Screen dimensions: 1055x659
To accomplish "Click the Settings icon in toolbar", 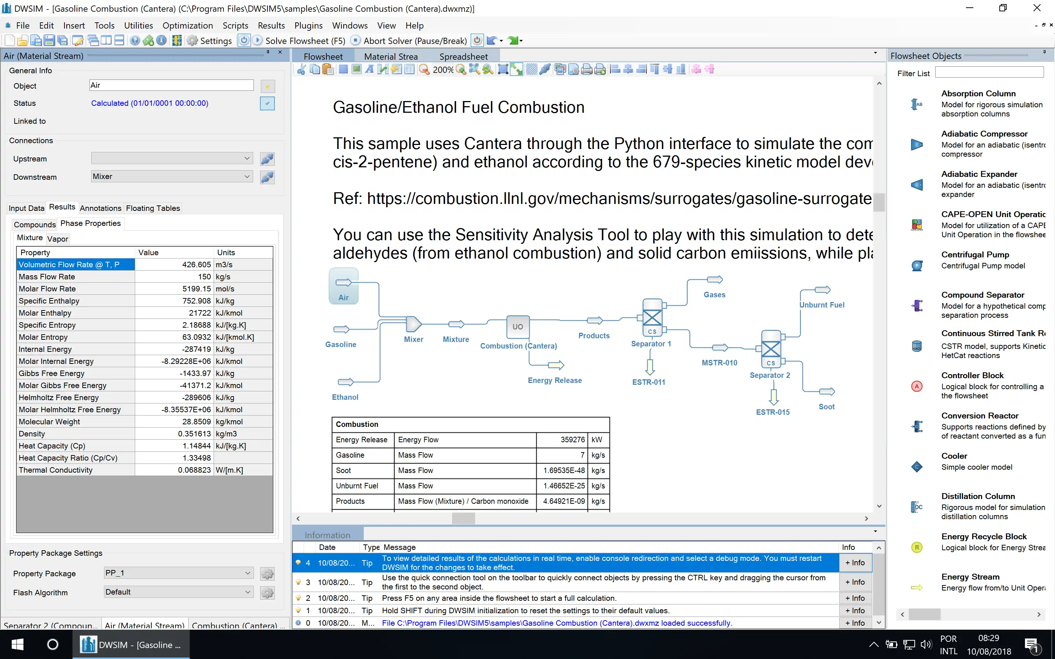I will pos(194,40).
